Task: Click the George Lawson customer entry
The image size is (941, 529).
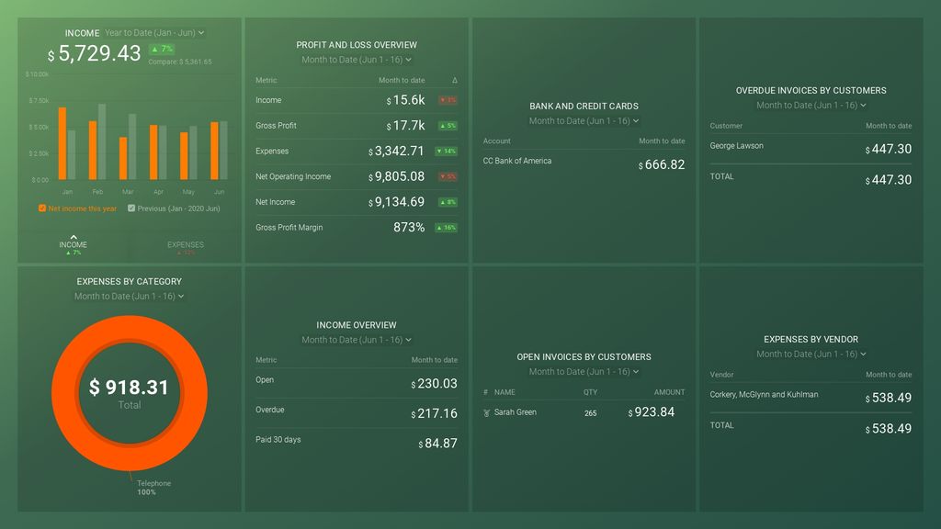Action: (735, 146)
